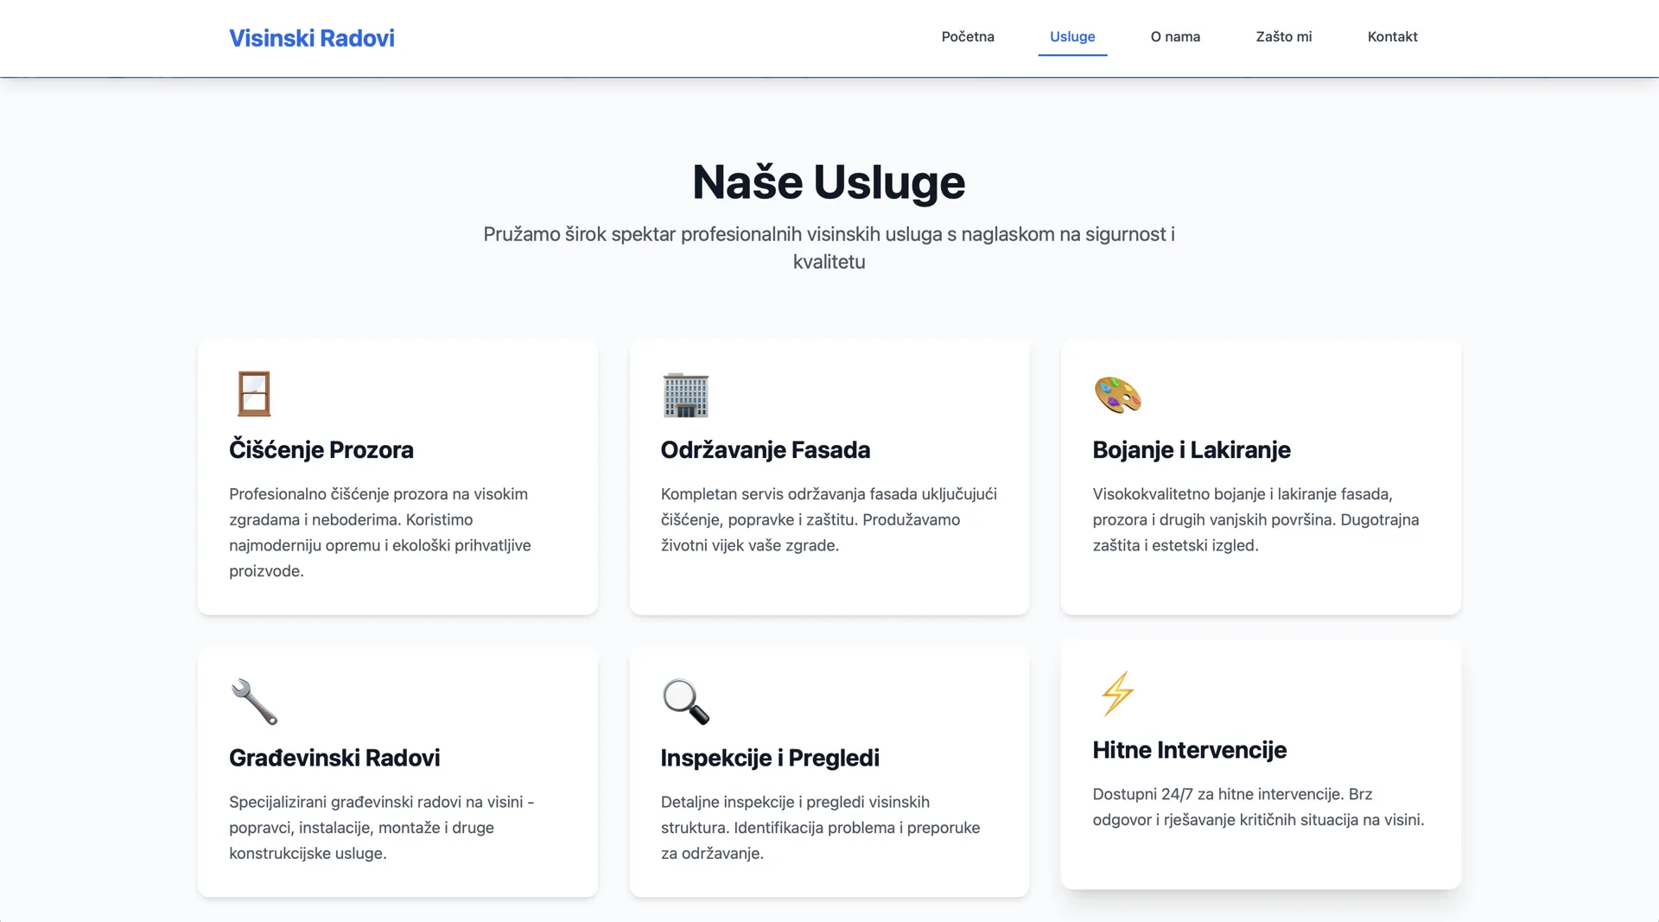Go to the O nama page
The width and height of the screenshot is (1659, 922).
tap(1175, 36)
